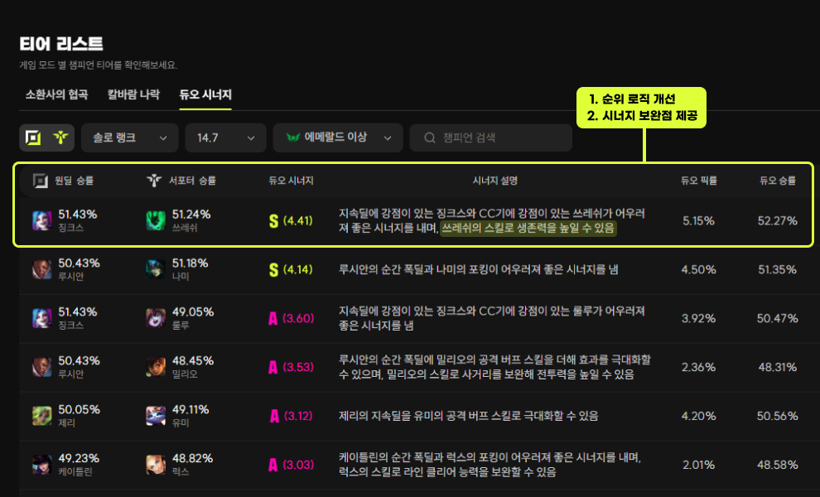The height and width of the screenshot is (497, 820).
Task: Open 징크스 portrait in the 쓰레쉬 row
Action: 42,221
